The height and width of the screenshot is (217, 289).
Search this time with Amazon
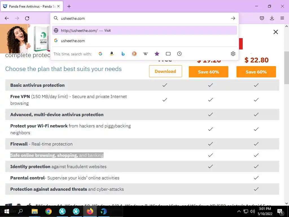click(112, 54)
